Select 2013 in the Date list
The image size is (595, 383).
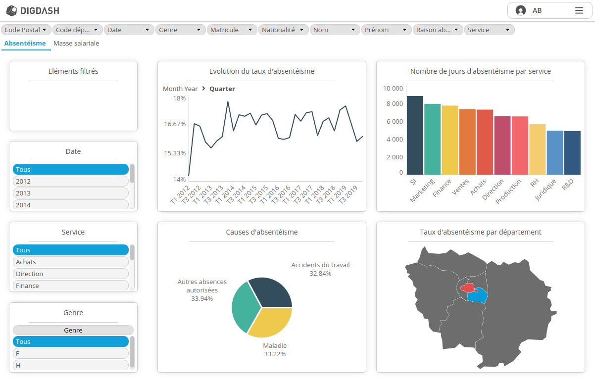click(70, 193)
